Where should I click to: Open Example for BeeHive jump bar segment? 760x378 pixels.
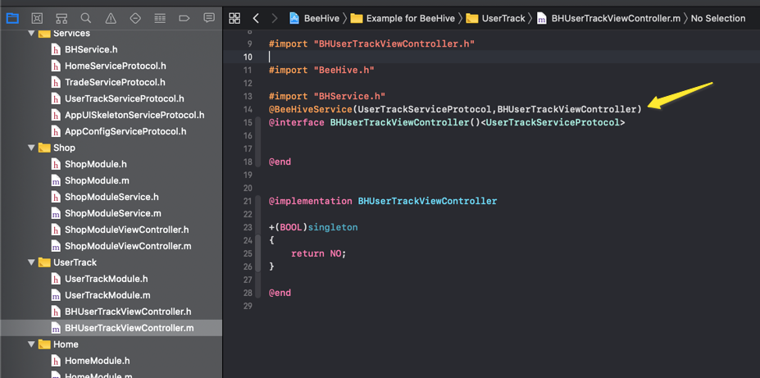coord(403,18)
